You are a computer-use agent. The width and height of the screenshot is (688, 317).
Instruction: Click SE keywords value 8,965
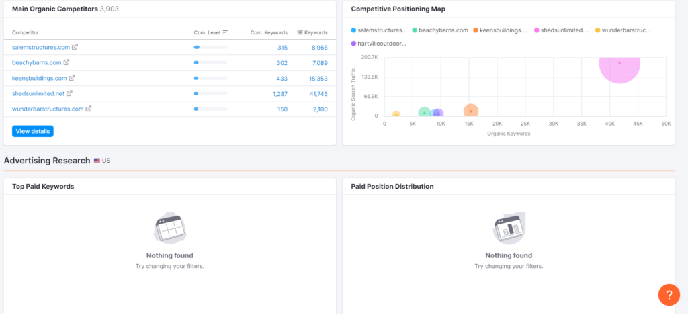click(x=320, y=48)
